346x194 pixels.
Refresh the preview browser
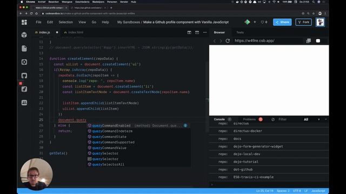[228, 41]
